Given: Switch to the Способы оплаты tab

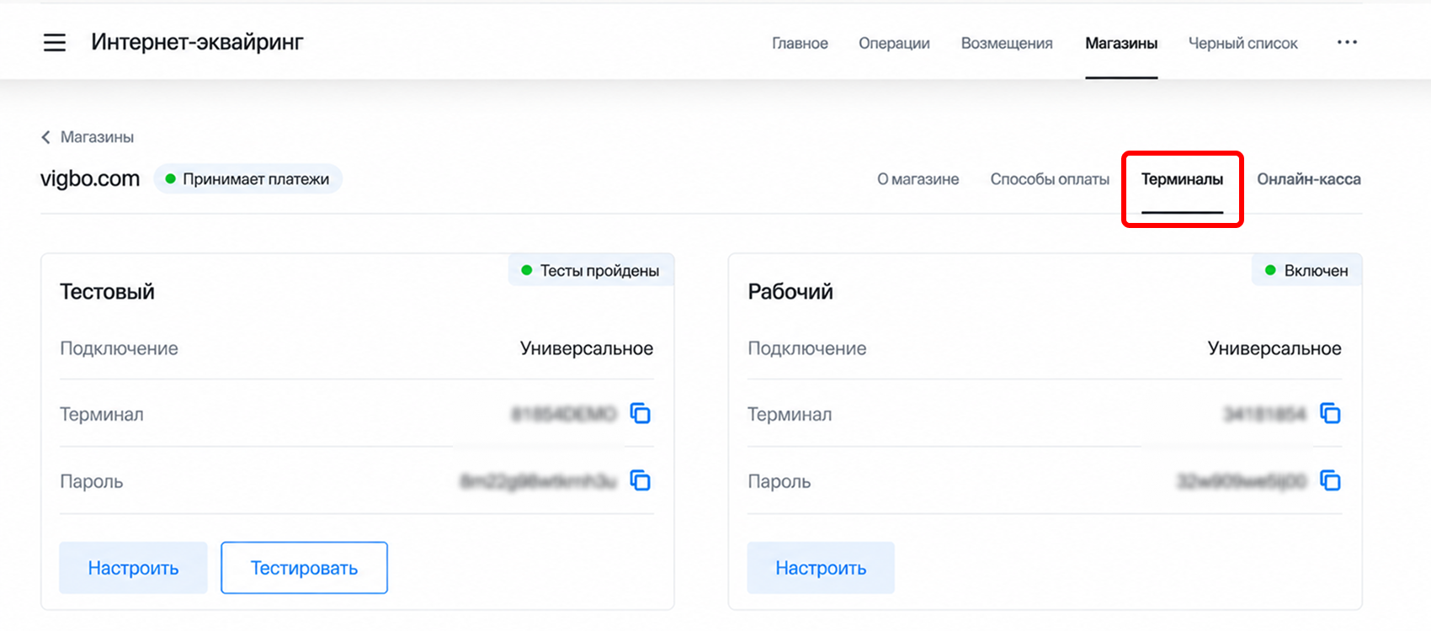Looking at the screenshot, I should pyautogui.click(x=1050, y=179).
